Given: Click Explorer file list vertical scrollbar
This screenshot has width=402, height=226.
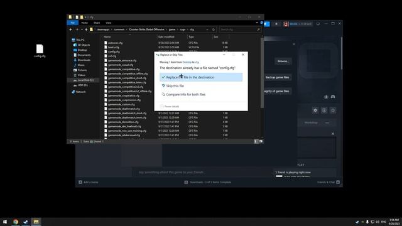Looking at the screenshot, I should pyautogui.click(x=262, y=73).
